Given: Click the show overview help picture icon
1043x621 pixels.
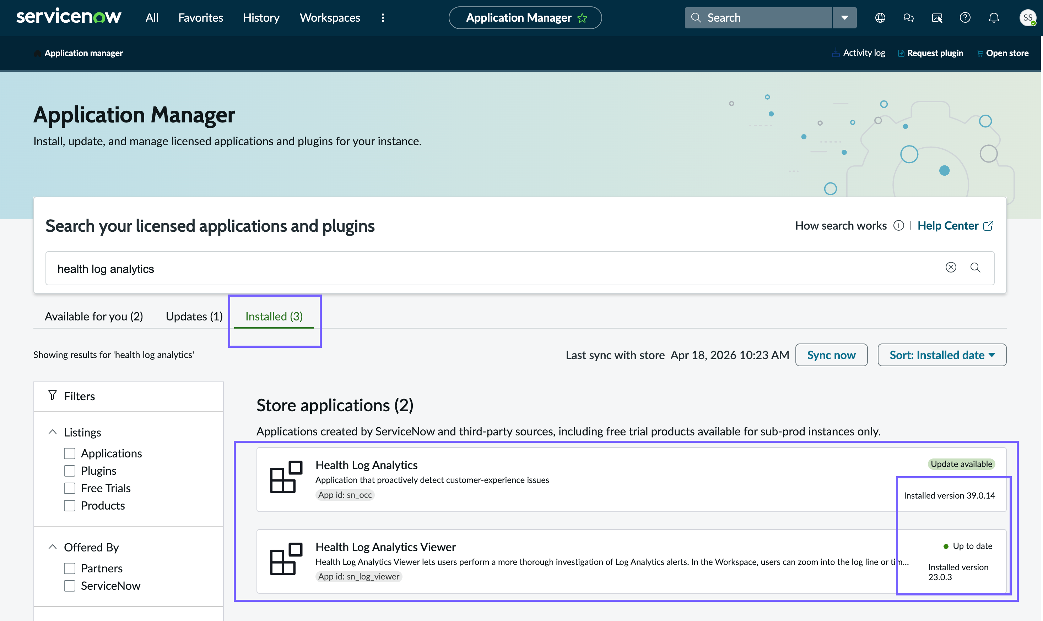Looking at the screenshot, I should (937, 18).
